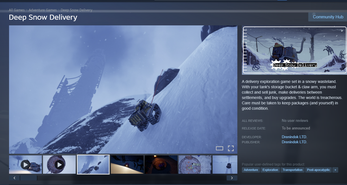Click the game description paragraph
This screenshot has width=347, height=185.
(292, 95)
